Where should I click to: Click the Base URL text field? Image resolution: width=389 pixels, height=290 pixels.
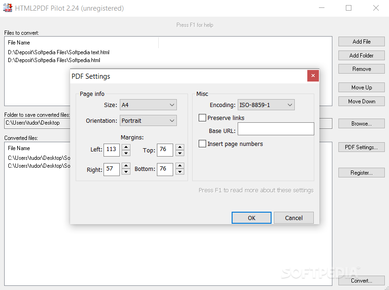click(276, 129)
